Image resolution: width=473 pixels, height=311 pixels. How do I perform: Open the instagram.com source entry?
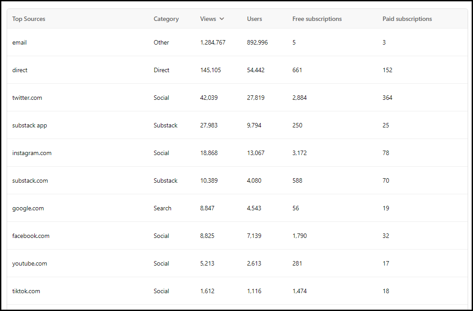(32, 153)
